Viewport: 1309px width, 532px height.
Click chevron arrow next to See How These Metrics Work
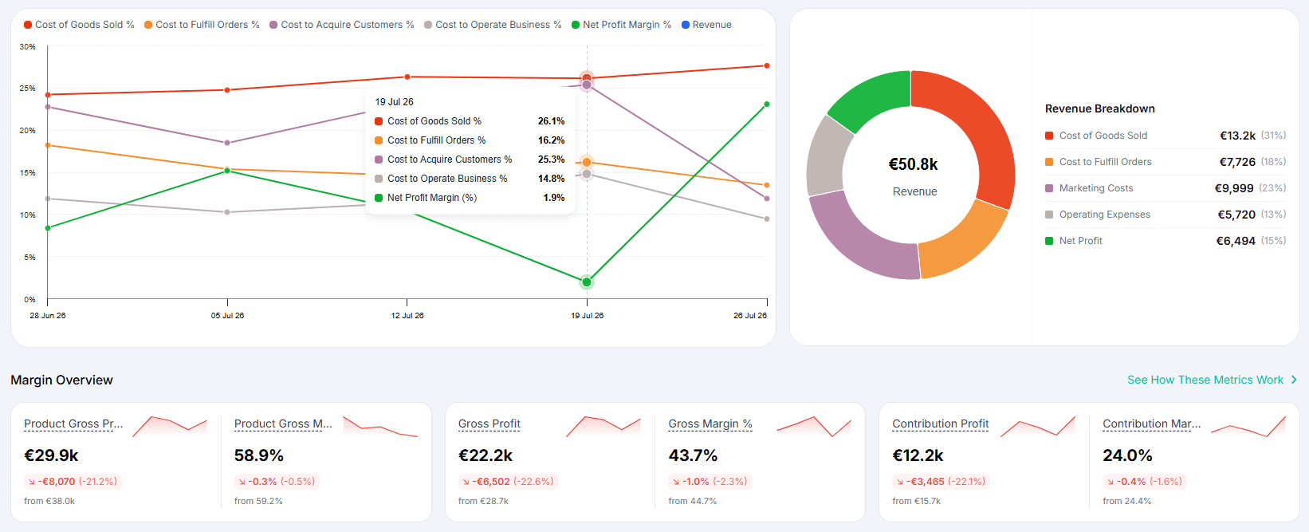[1294, 380]
